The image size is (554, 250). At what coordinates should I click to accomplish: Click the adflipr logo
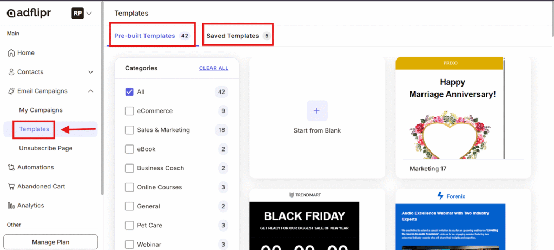click(x=29, y=13)
